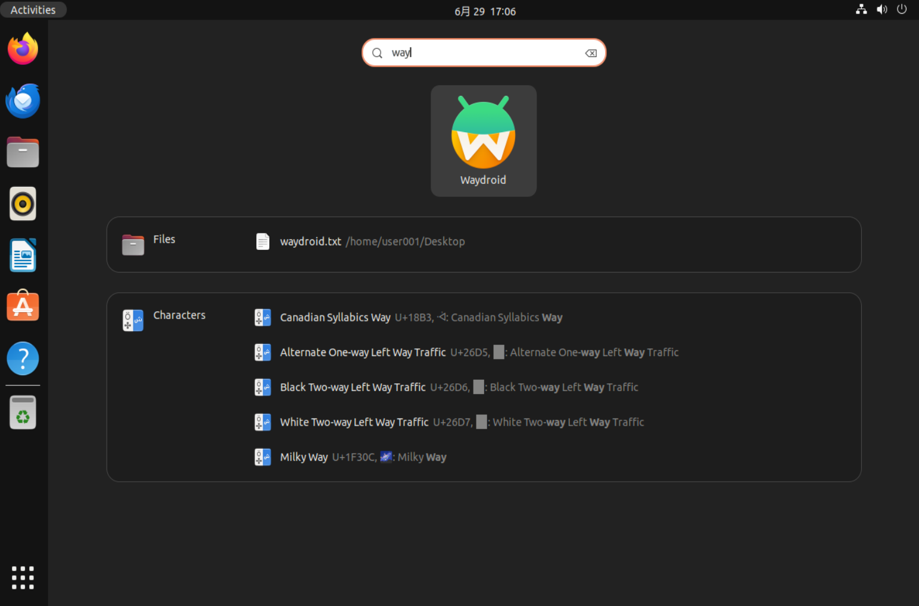The image size is (919, 606).
Task: Click the icon beside Canadian Syllabics Way
Action: [263, 317]
